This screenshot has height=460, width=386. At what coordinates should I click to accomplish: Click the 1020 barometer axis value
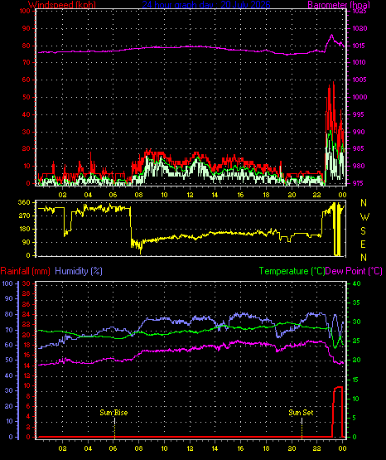coord(360,28)
